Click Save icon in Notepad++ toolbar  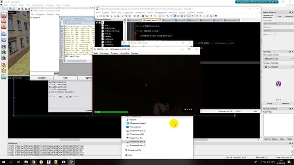pos(104,16)
